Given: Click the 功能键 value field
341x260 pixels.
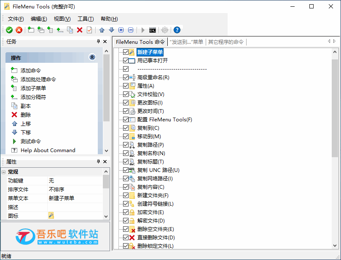Looking at the screenshot, I should point(75,181).
